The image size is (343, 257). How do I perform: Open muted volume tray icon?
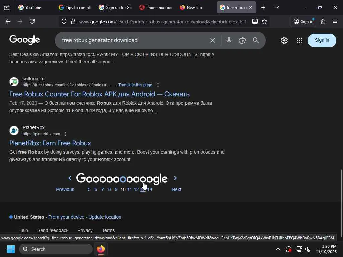click(308, 249)
